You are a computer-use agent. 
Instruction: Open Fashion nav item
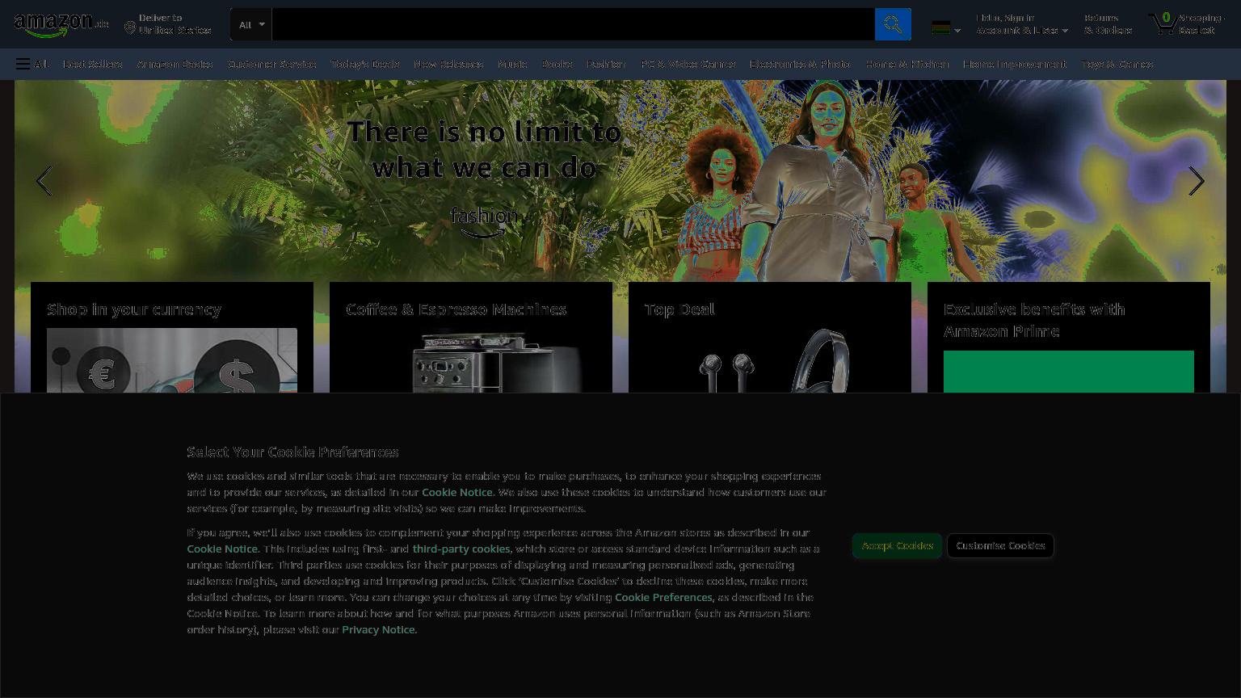point(606,64)
